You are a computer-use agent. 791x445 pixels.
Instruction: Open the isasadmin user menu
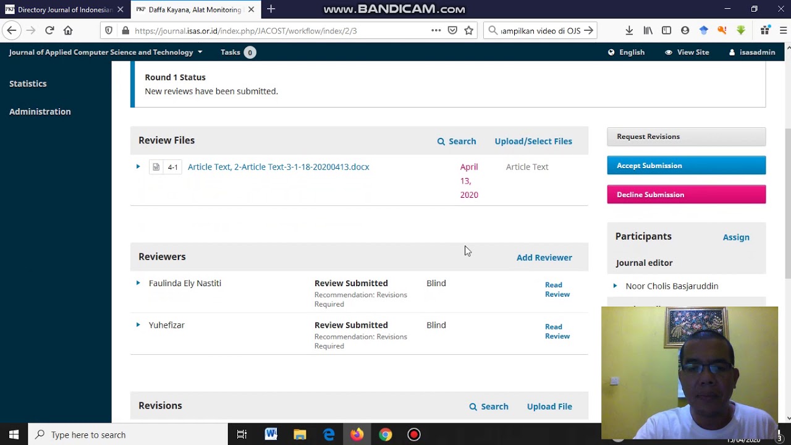click(752, 52)
